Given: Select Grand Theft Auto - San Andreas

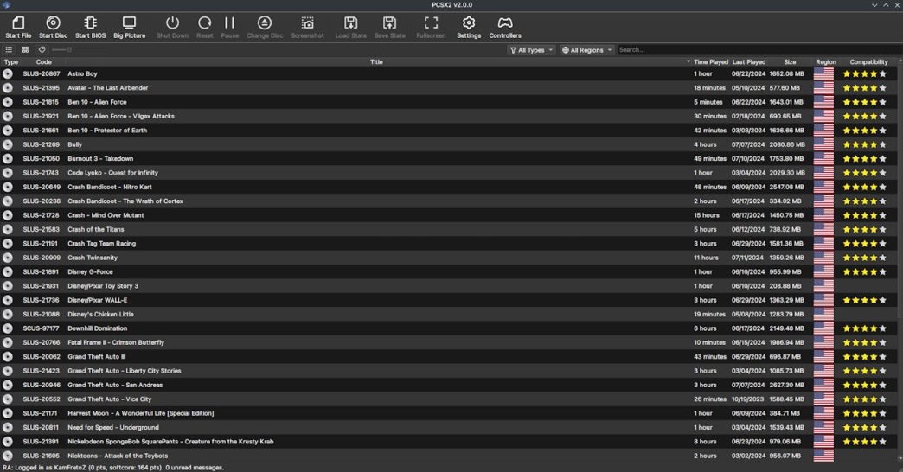Looking at the screenshot, I should click(115, 385).
